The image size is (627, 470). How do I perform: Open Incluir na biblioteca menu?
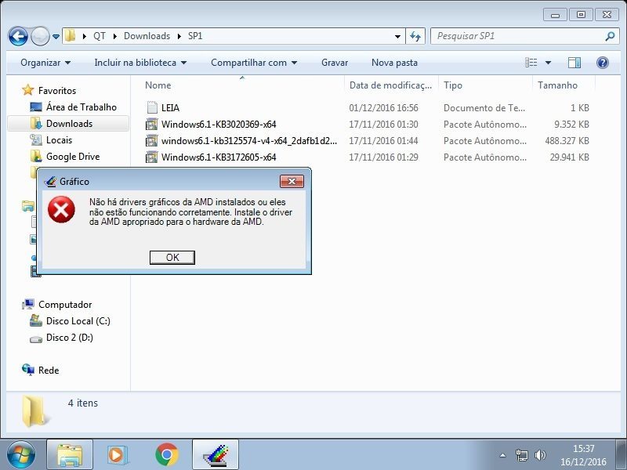tap(140, 63)
